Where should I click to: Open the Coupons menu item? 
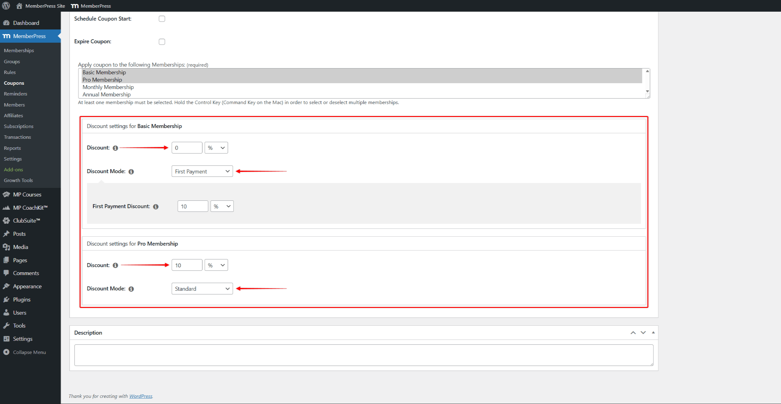point(14,83)
